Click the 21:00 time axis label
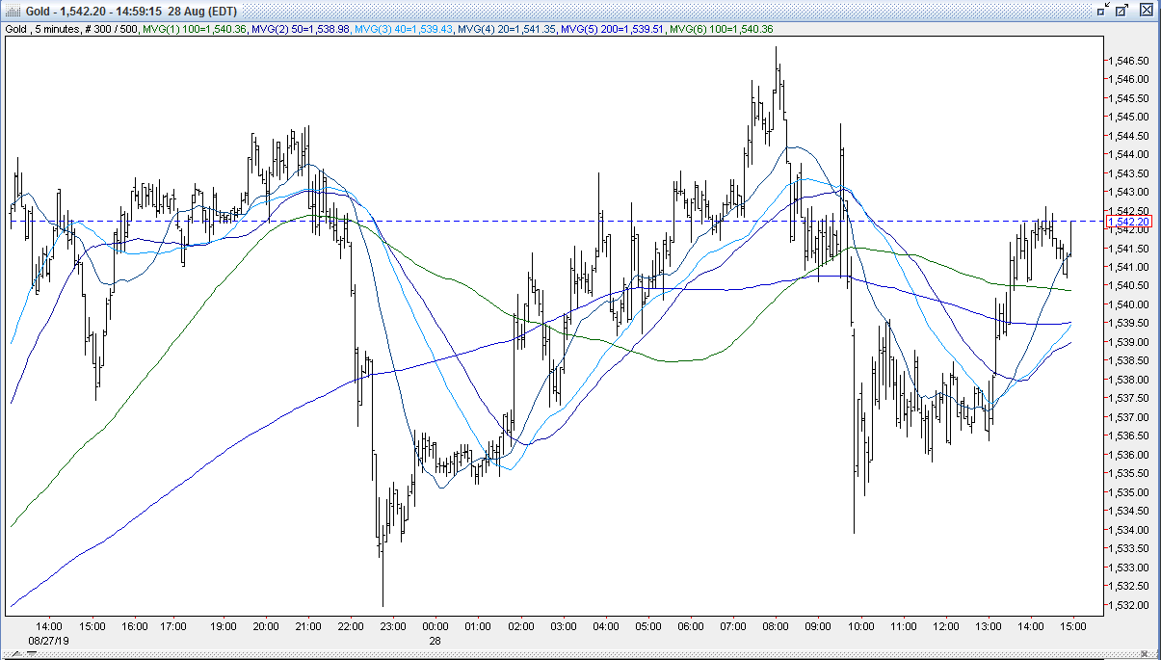The image size is (1161, 660). tap(308, 627)
